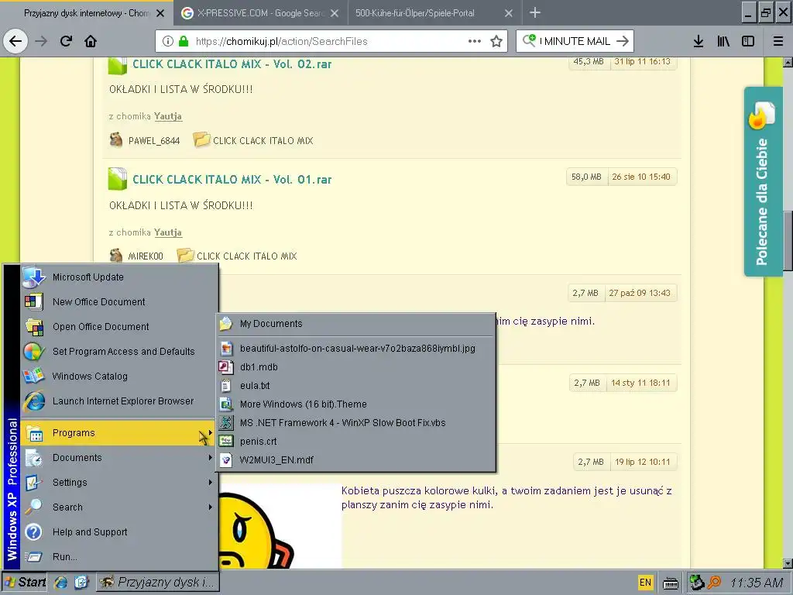Open CLICK CLACK ITALO MIX - Vol. 02.rar link
Screen dimensions: 793x595
[x=232, y=64]
